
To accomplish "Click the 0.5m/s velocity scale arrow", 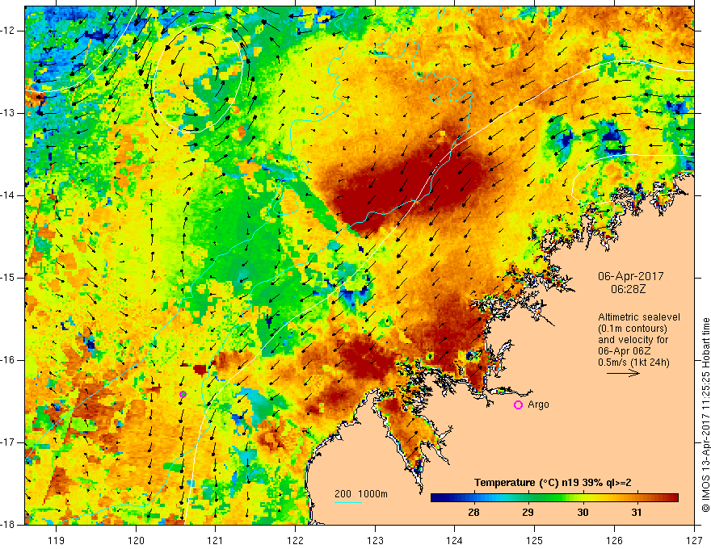I will 623,373.
